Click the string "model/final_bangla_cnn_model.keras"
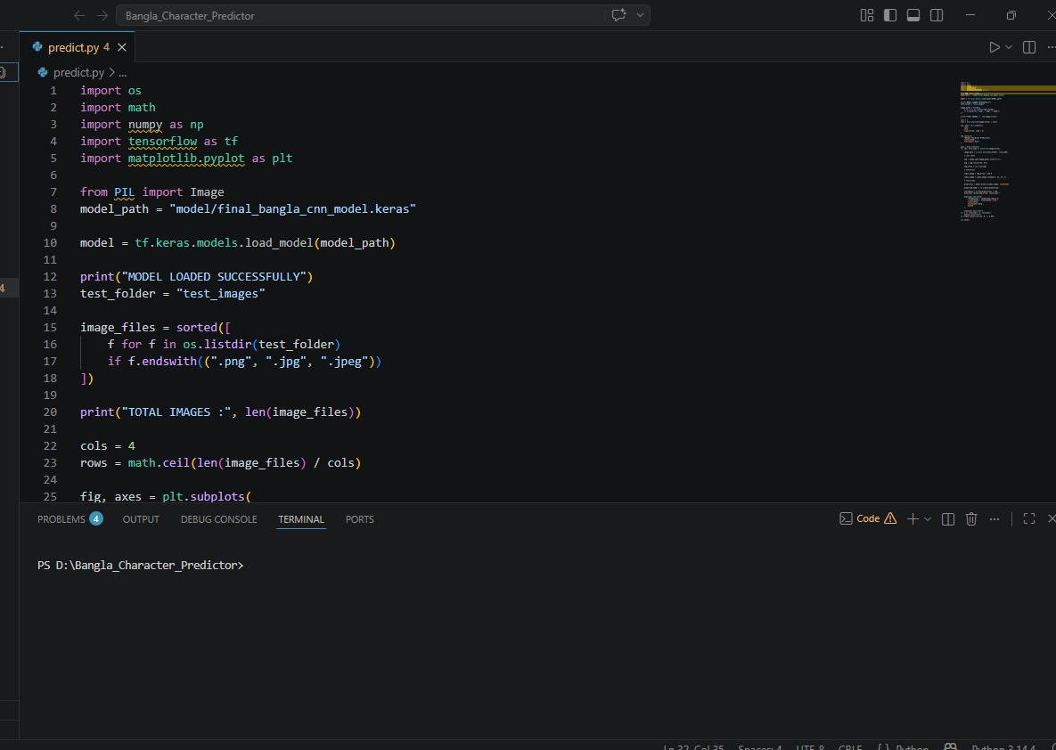1056x750 pixels. click(293, 208)
